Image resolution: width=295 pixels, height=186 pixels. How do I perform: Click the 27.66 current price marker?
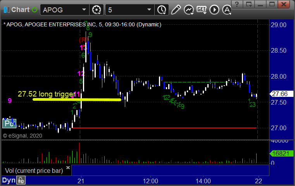tap(281, 94)
